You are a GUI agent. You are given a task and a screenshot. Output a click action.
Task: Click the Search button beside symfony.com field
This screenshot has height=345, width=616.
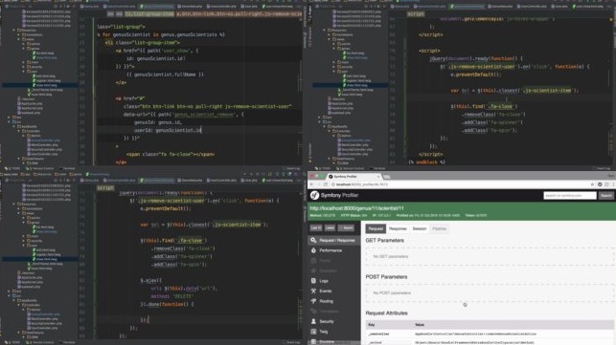605,195
